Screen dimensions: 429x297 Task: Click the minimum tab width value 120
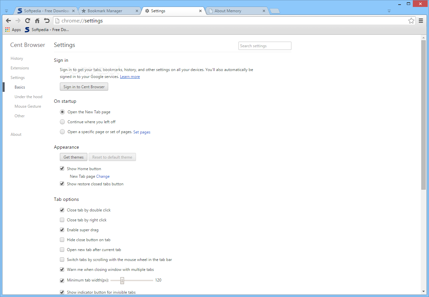158,280
